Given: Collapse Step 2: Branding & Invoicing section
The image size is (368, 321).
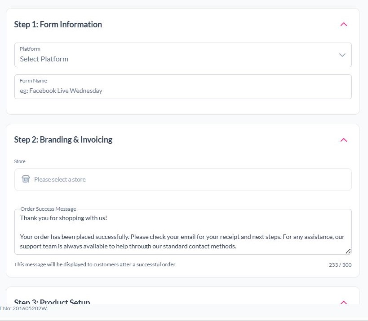Looking at the screenshot, I should pos(344,140).
